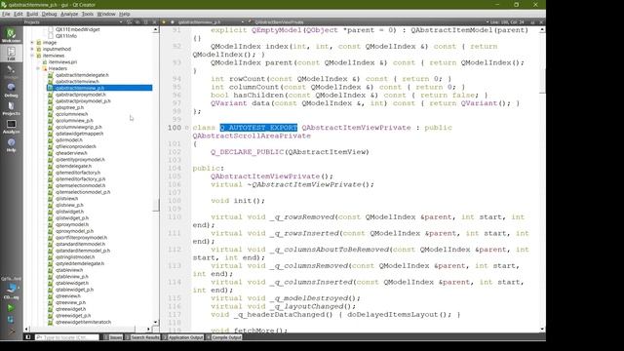This screenshot has height=351, width=624.
Task: Select the highlighted qabstractitemview_p.h
Action: 99,88
